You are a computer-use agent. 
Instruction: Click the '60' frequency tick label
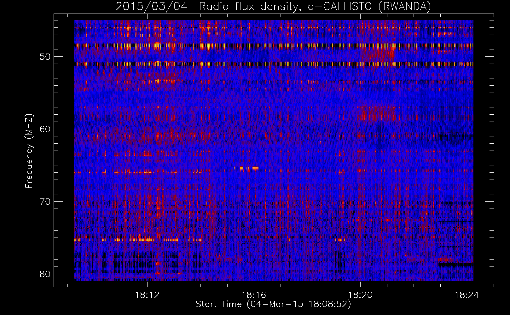tap(45, 129)
